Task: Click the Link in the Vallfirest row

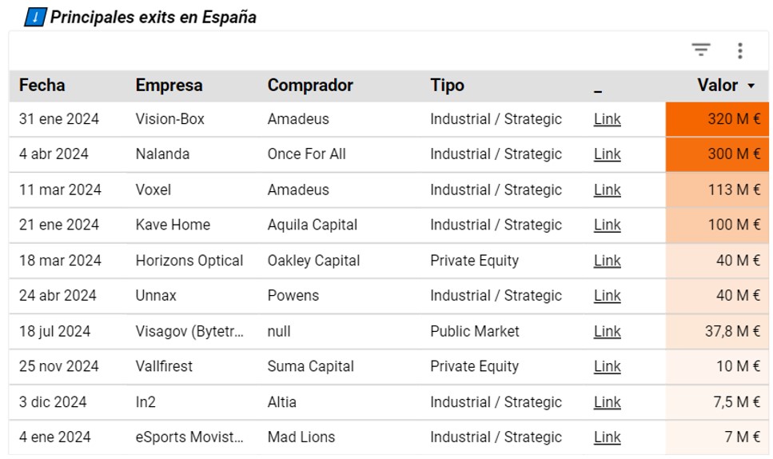Action: pos(607,366)
